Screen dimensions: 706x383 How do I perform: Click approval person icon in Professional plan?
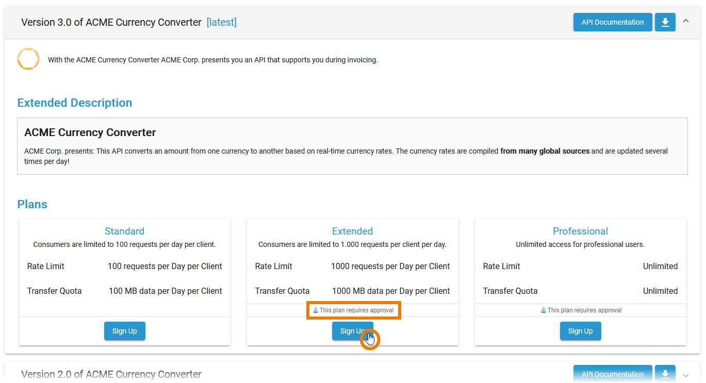[544, 310]
